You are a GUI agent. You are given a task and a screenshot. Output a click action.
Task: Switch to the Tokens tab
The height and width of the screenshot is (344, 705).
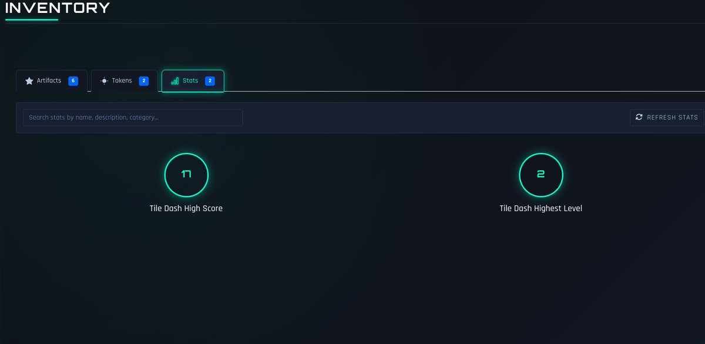tap(125, 81)
